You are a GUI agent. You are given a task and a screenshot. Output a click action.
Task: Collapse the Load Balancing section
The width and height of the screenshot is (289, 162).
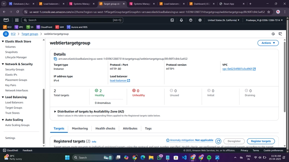pos(3,97)
